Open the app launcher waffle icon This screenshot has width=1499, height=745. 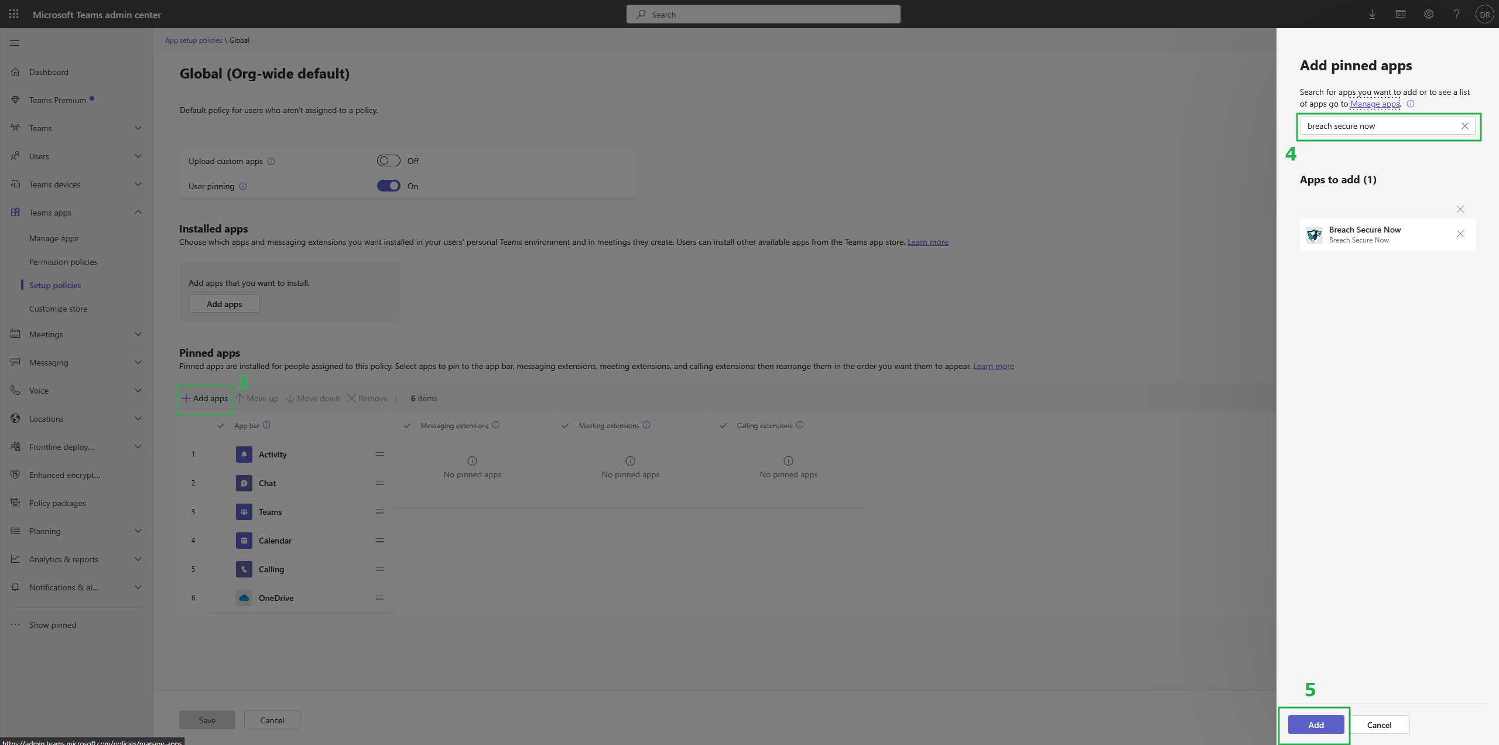click(x=14, y=14)
